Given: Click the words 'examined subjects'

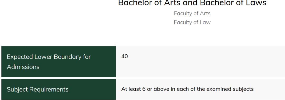Looking at the screenshot, I should click(x=230, y=89).
